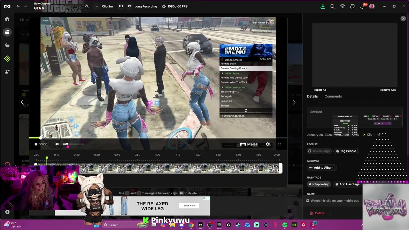Click the Tag People button

coord(346,151)
